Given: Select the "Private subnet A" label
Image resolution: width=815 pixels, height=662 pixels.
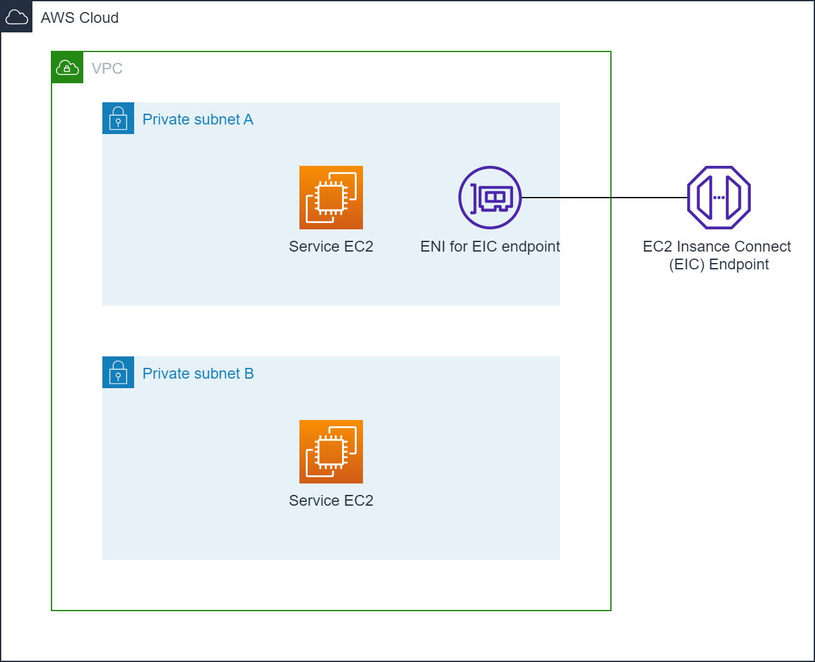Looking at the screenshot, I should (198, 119).
